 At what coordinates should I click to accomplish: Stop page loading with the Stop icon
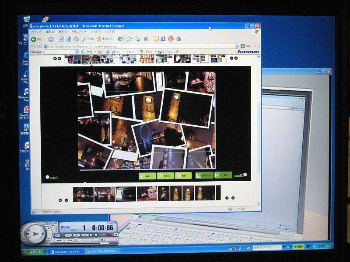point(61,39)
